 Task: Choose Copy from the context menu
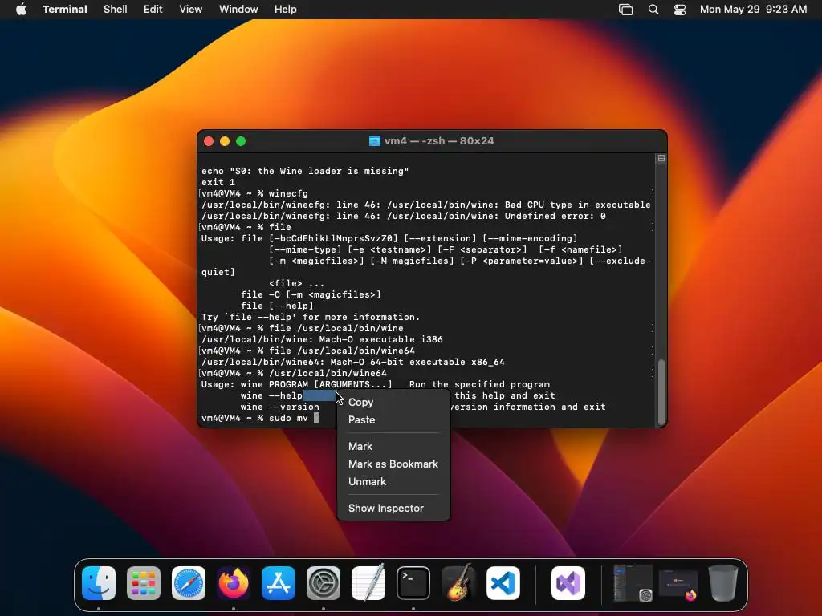click(393, 403)
